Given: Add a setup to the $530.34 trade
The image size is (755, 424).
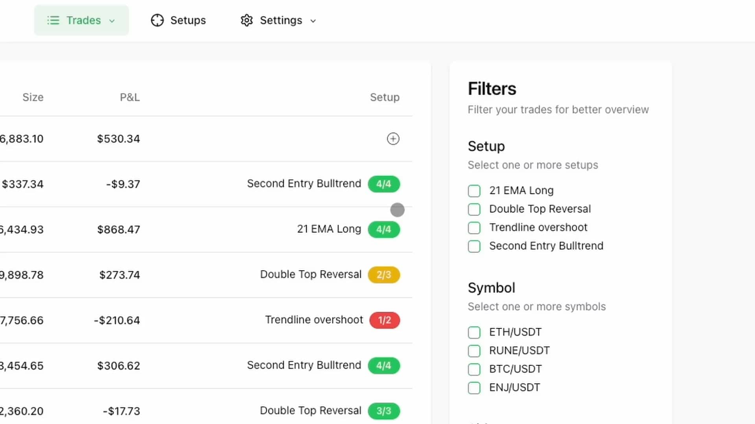Looking at the screenshot, I should pos(393,139).
